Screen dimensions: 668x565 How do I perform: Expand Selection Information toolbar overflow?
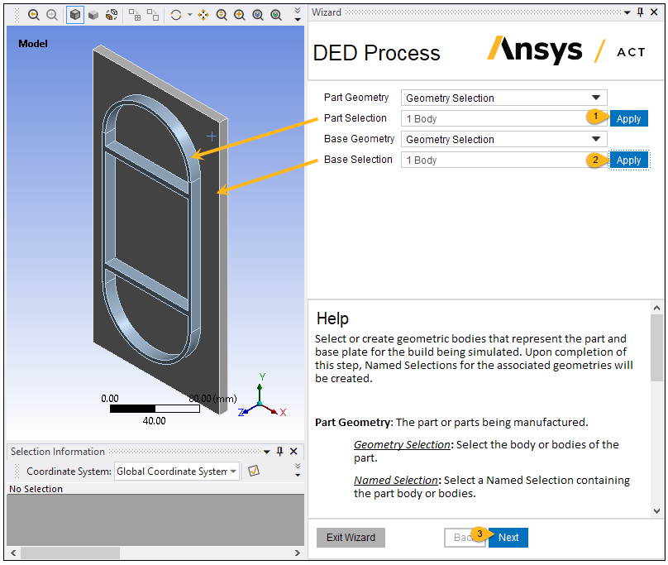click(298, 470)
